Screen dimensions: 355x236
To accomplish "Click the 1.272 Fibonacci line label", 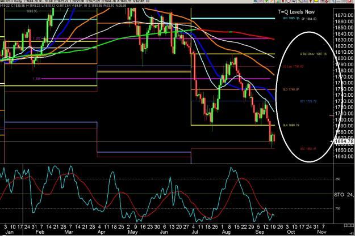I will pos(37,38).
